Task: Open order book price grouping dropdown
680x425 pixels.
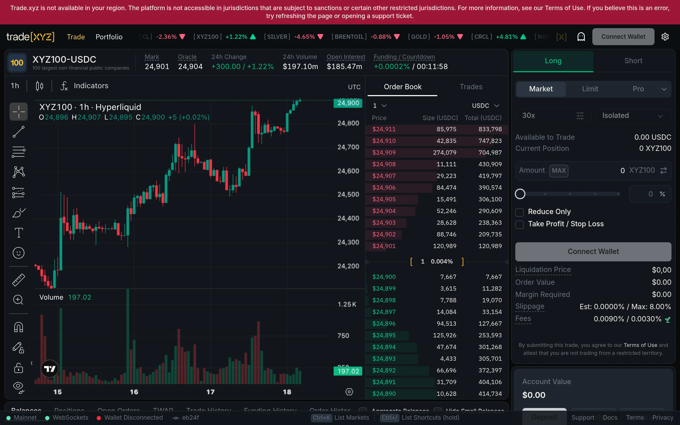Action: click(380, 106)
